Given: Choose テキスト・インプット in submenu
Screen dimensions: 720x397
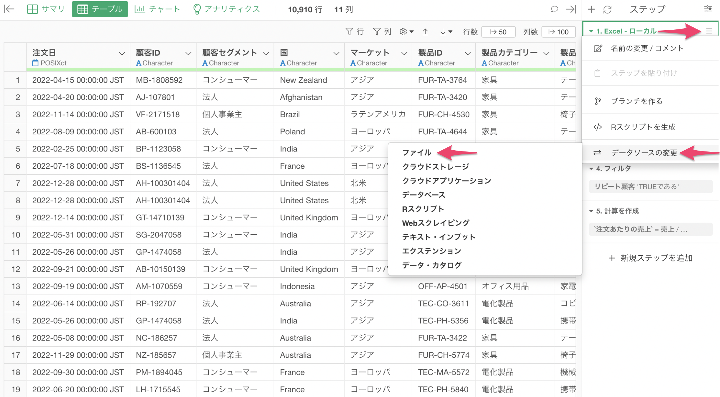Looking at the screenshot, I should pyautogui.click(x=439, y=237).
